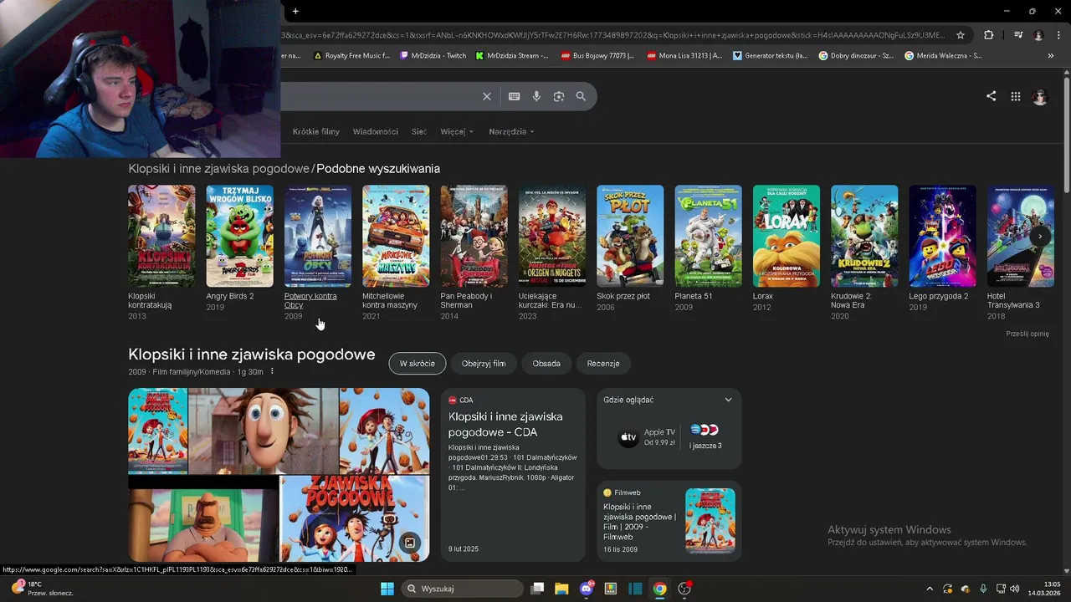
Task: Open the Windows Start menu
Action: tap(387, 589)
